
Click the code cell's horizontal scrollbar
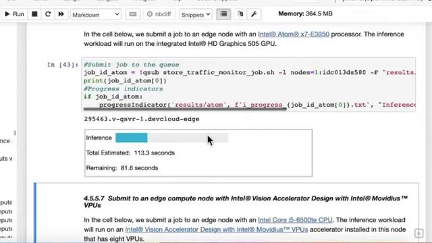click(x=185, y=109)
